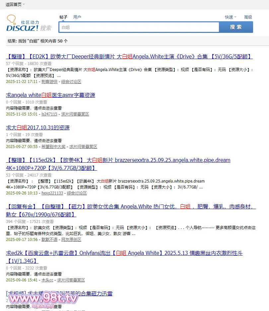Open author profile 刺客游侠
Image resolution: width=269 pixels, height=311 pixels.
click(49, 82)
